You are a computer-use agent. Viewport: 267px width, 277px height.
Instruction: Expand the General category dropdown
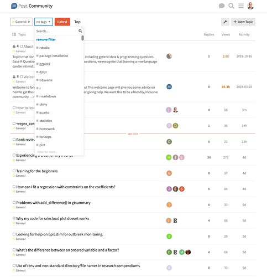(x=22, y=22)
